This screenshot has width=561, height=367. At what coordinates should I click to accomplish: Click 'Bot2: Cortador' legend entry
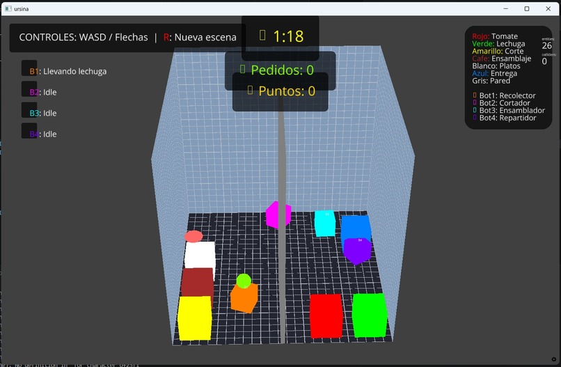click(x=502, y=103)
